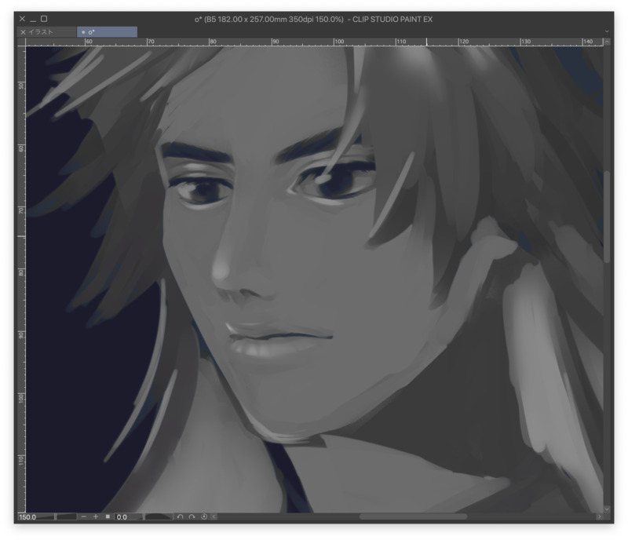Click the ruler origin corner box
The width and height of the screenshot is (628, 540).
[x=21, y=42]
